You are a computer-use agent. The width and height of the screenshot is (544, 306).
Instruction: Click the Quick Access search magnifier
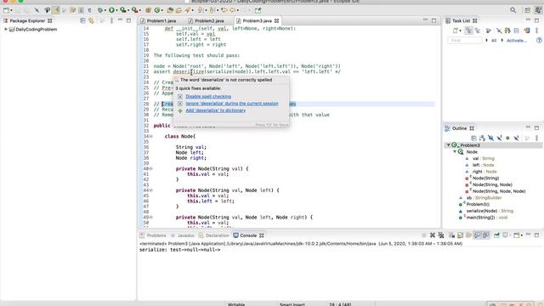(513, 10)
